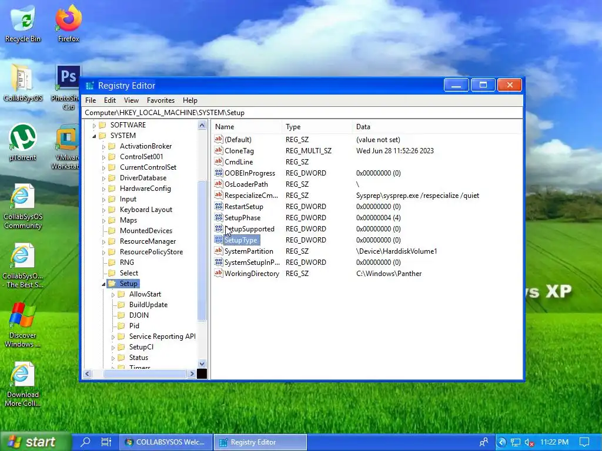Viewport: 602px width, 451px height.
Task: Click the icon of SystemPartition value
Action: coord(219,251)
